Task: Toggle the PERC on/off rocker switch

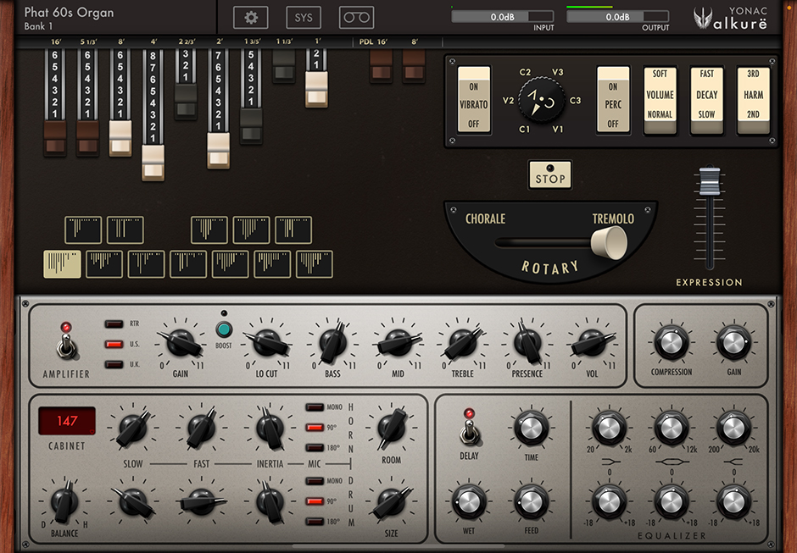Action: click(613, 101)
